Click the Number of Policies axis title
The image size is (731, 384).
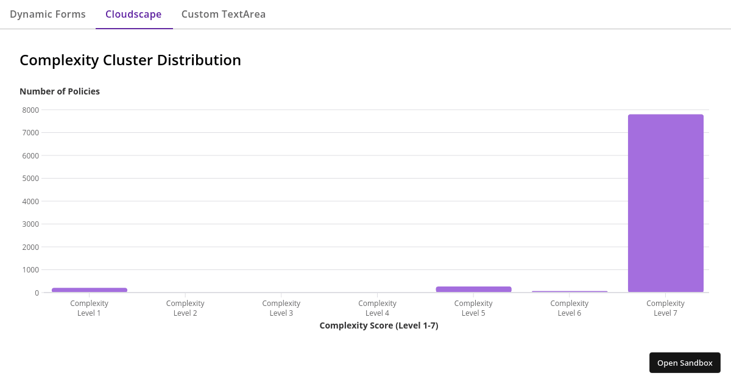click(60, 91)
